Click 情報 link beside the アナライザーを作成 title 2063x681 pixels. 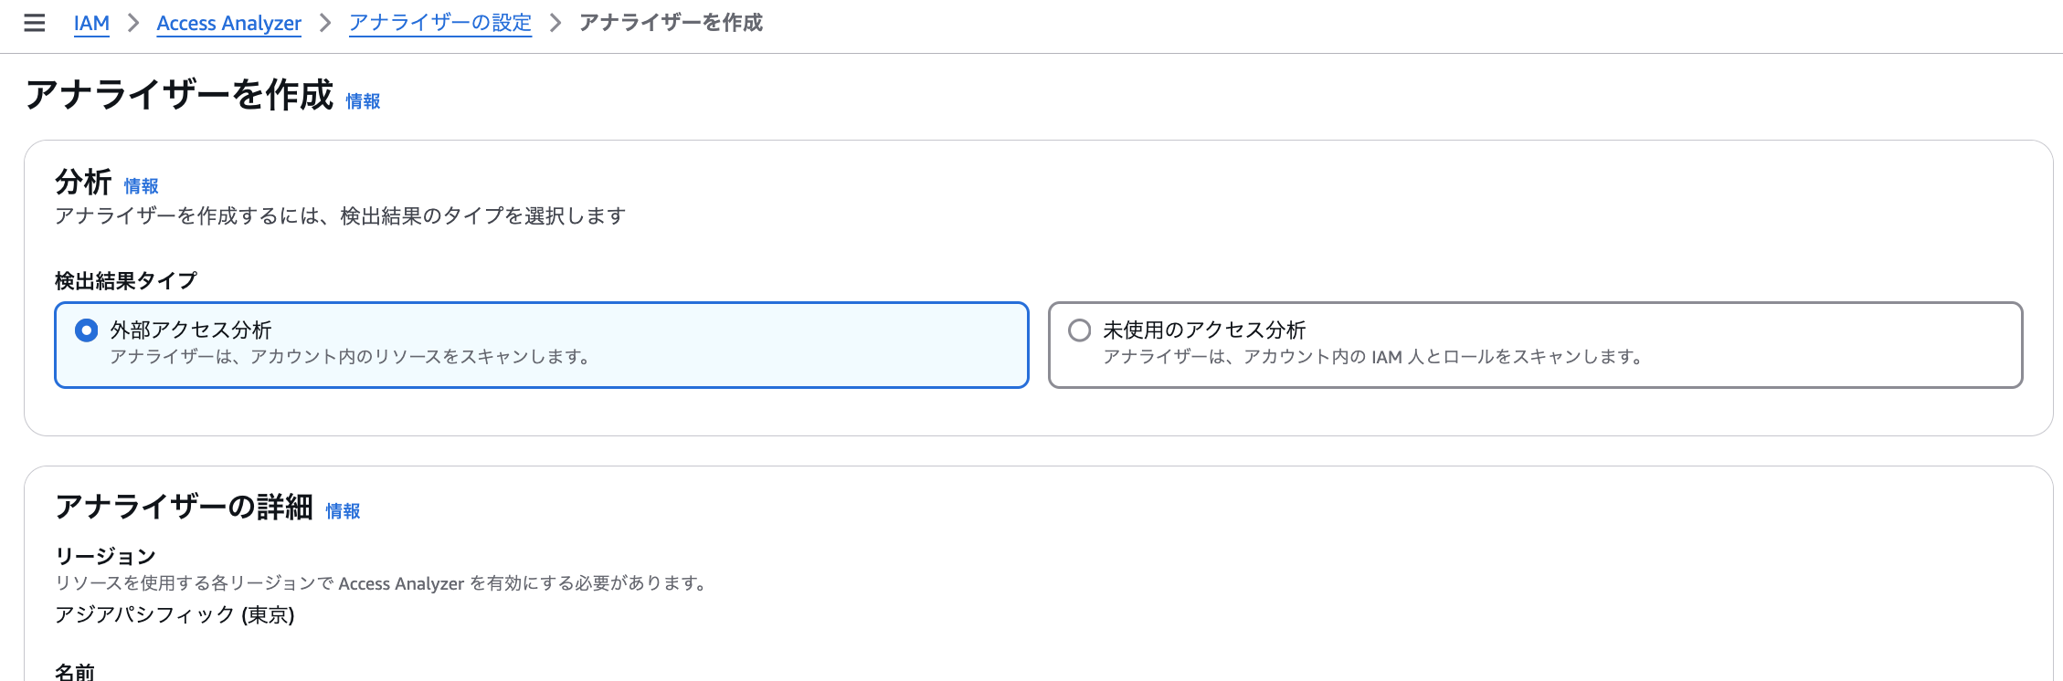coord(363,101)
